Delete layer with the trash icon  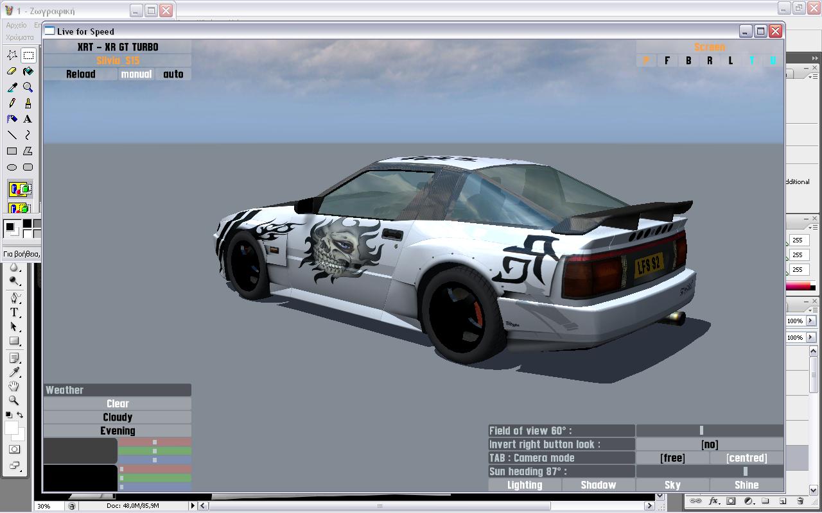[x=800, y=501]
